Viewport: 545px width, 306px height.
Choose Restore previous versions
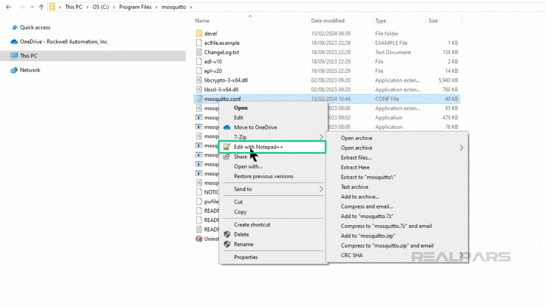pyautogui.click(x=264, y=176)
